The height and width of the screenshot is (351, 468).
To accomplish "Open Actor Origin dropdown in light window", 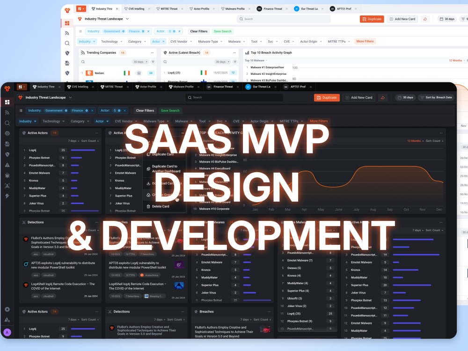I will (311, 42).
